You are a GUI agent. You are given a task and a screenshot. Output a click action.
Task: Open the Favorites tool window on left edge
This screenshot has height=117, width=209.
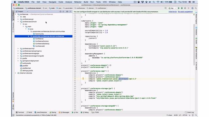(x=13, y=97)
